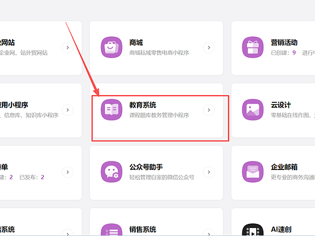Open the arrow on the 小程序 card
The image size is (315, 236).
tap(67, 110)
